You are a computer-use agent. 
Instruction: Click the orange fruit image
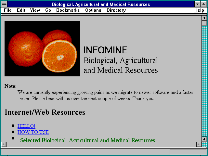point(42,49)
